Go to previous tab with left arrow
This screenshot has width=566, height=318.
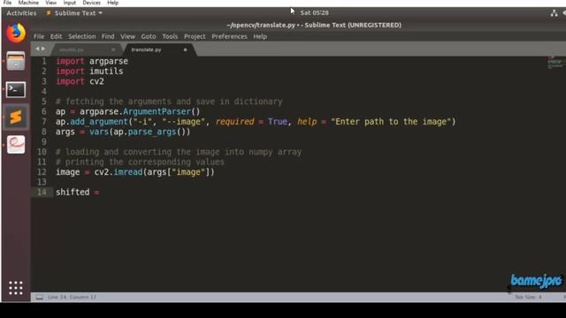37,49
